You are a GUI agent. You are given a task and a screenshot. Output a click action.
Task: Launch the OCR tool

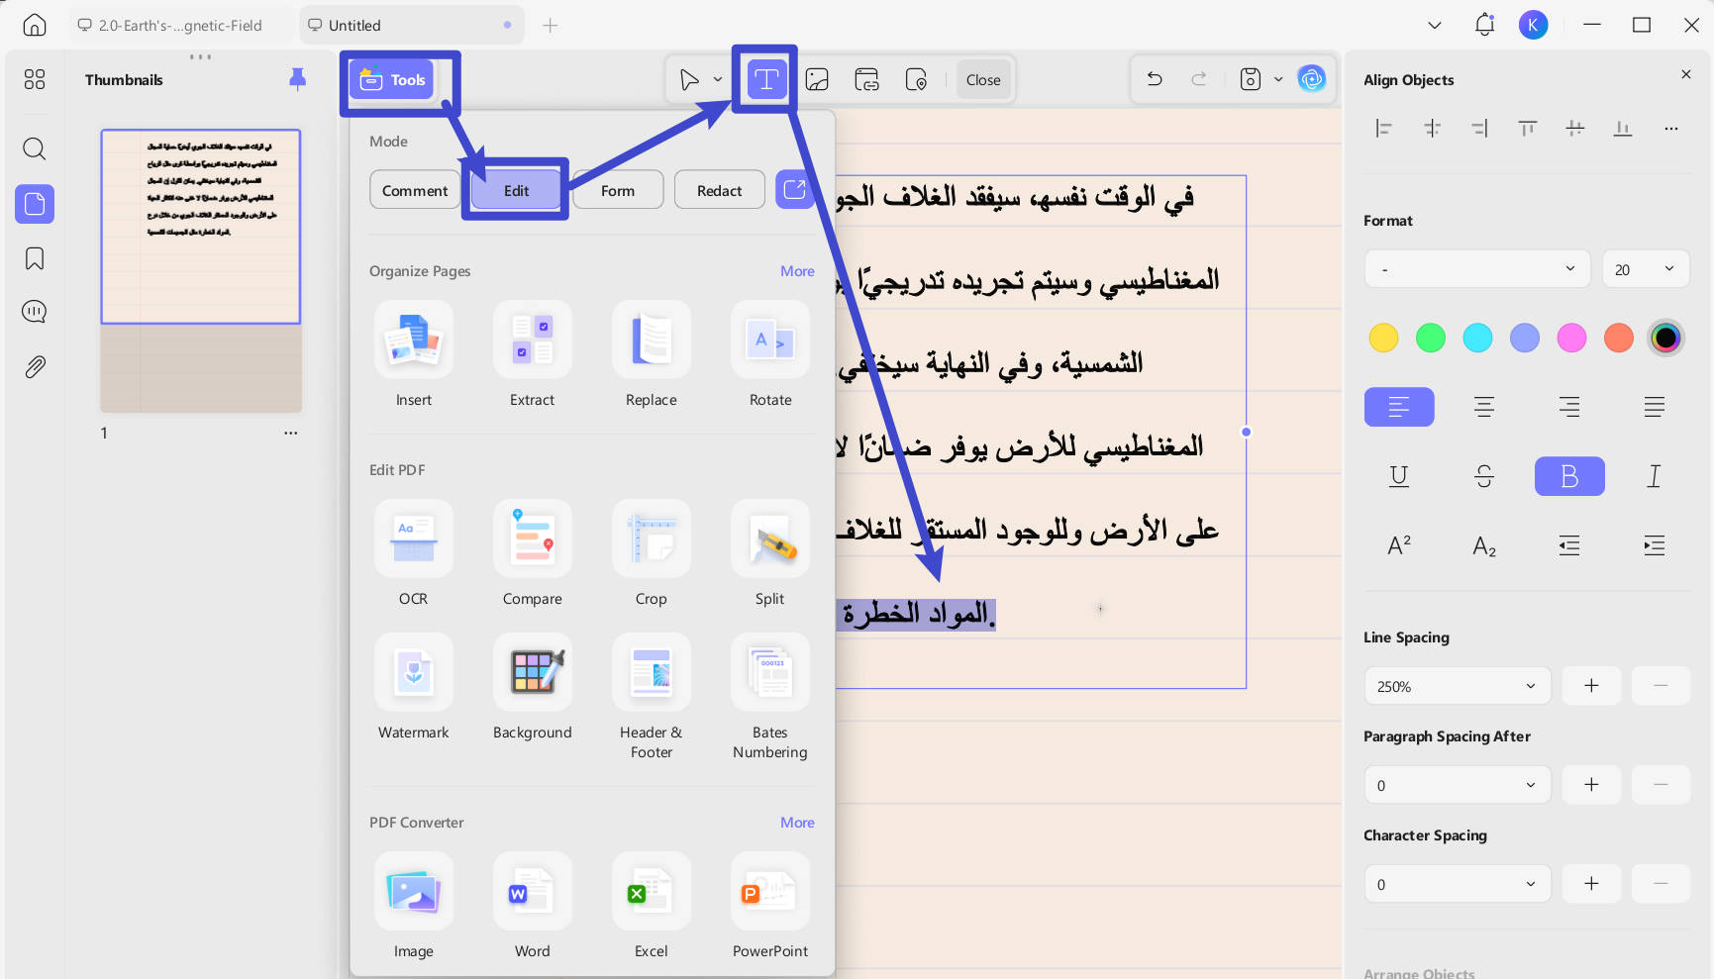414,554
